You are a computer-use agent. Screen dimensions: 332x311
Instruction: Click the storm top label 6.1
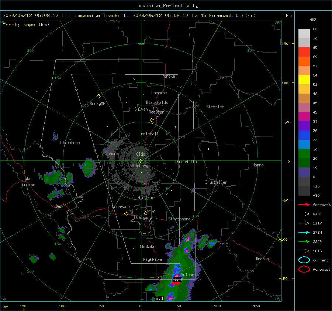(x=159, y=298)
